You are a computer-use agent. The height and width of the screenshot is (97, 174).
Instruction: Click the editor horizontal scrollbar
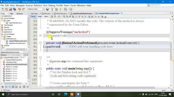[100, 88]
